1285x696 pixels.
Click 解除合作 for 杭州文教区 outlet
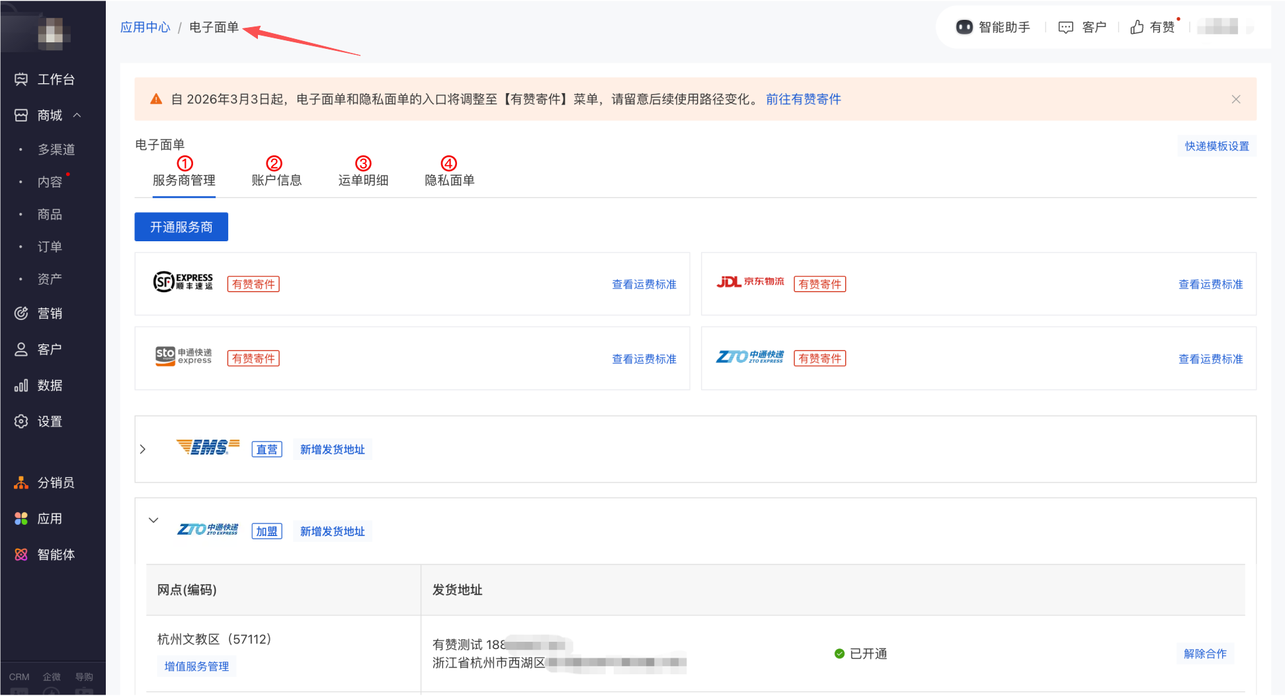1204,654
